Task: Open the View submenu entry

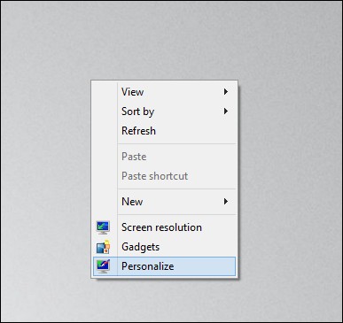Action: [164, 92]
